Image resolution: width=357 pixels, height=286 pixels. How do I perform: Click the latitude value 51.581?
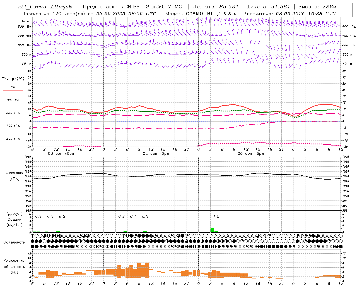(280, 7)
